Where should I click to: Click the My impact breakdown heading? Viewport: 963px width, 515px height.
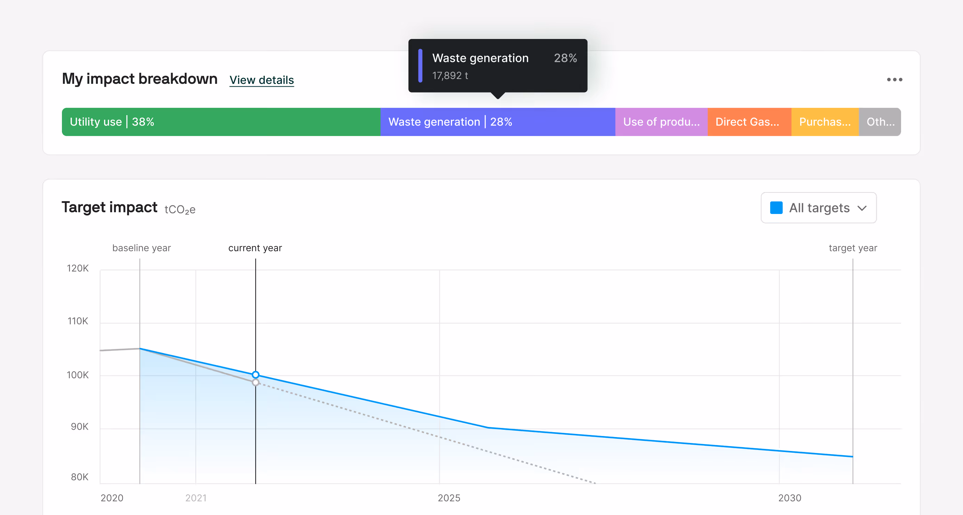[140, 79]
